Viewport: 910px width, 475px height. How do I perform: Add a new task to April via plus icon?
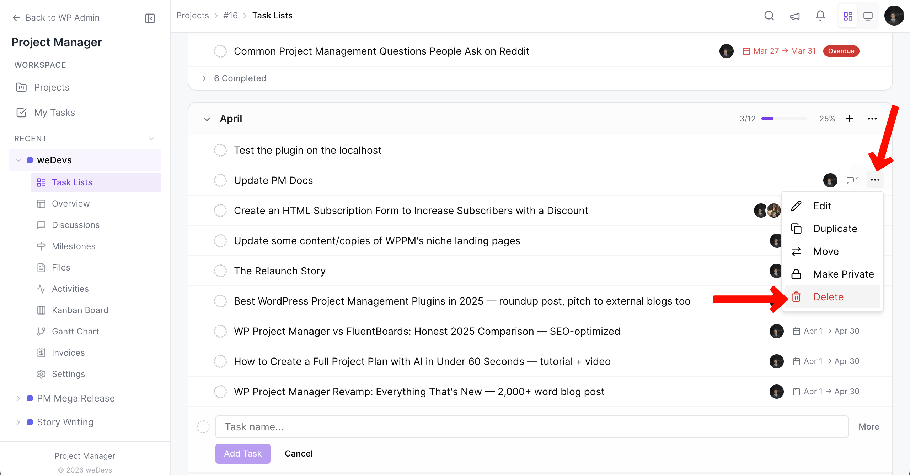[850, 119]
